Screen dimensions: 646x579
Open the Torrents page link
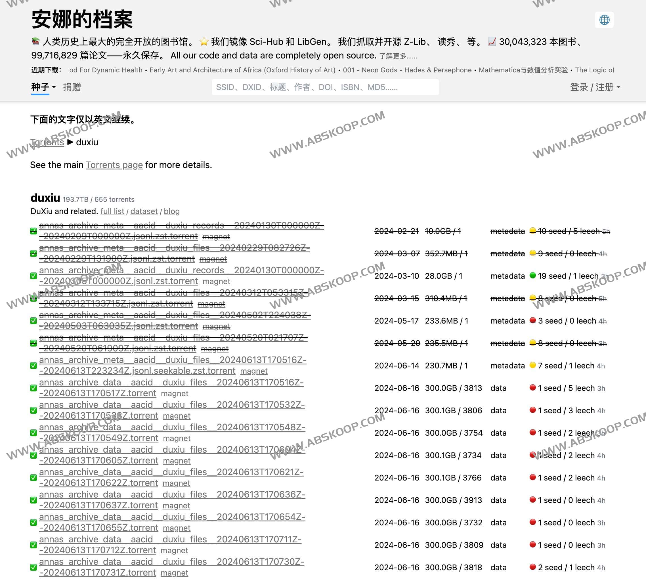(114, 165)
